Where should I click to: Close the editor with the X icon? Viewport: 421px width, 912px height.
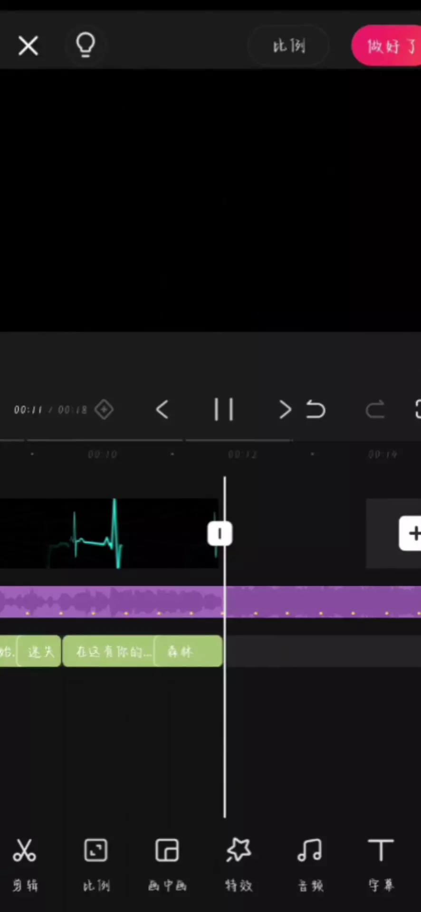pyautogui.click(x=29, y=46)
